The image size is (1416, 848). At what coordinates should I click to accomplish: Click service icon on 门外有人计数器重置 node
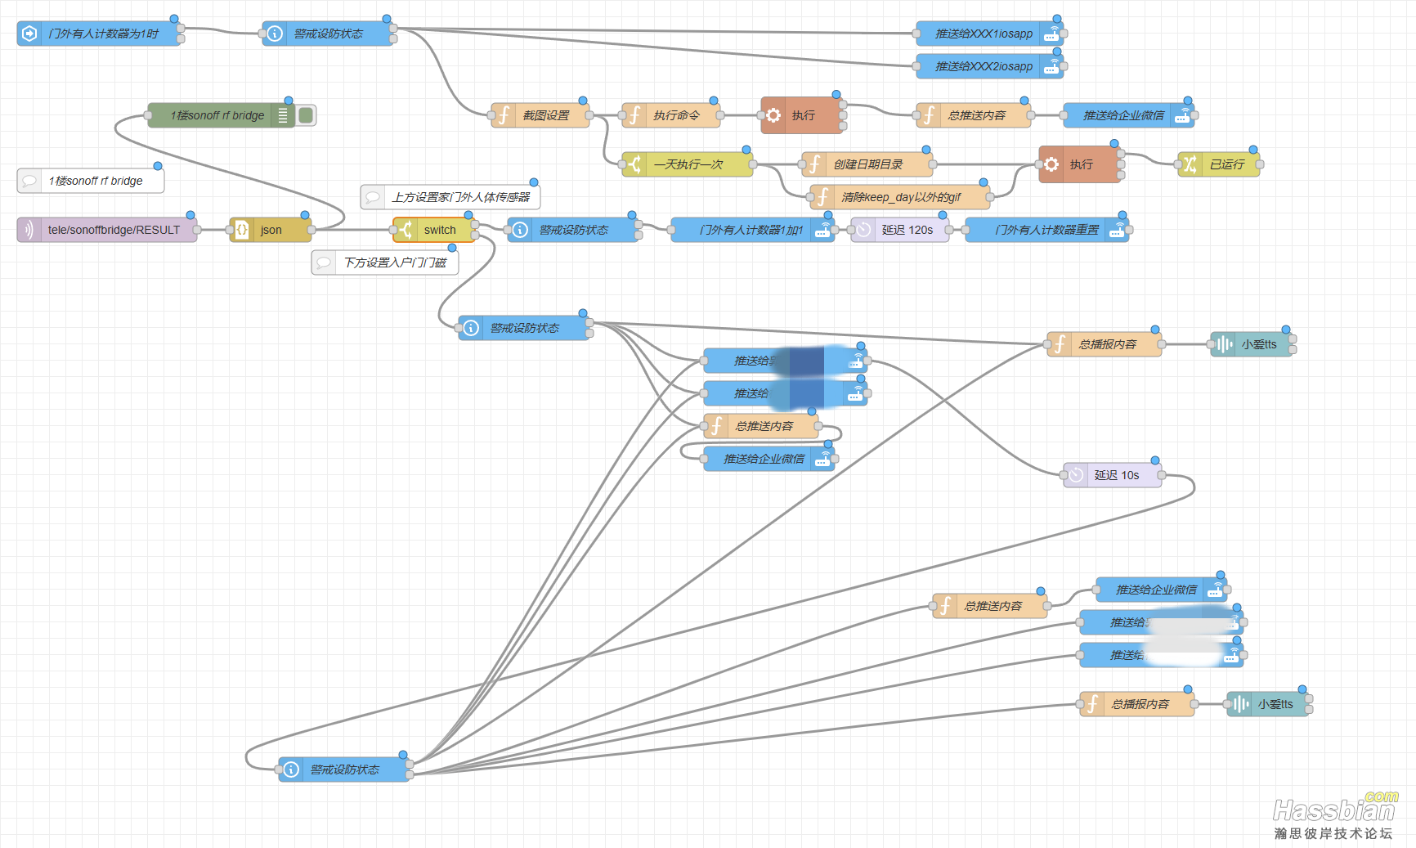(1117, 230)
